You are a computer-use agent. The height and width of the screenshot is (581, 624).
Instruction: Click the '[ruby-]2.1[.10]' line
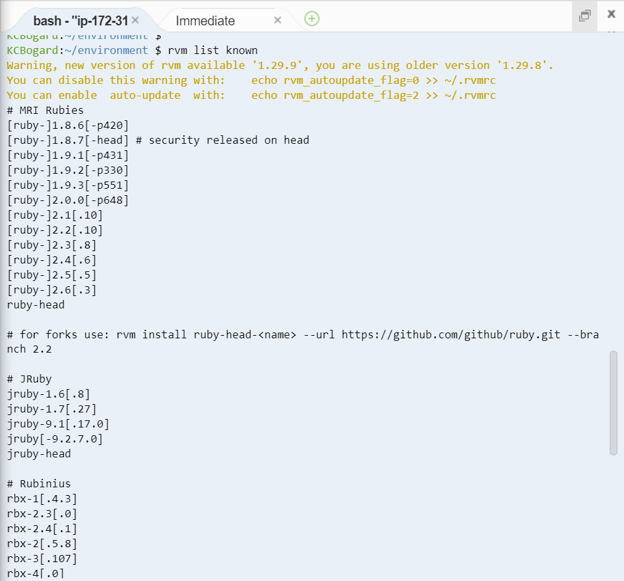click(55, 215)
